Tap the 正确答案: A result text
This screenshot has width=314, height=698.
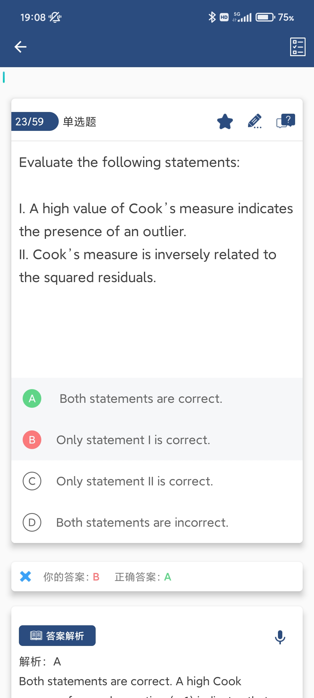coord(143,577)
